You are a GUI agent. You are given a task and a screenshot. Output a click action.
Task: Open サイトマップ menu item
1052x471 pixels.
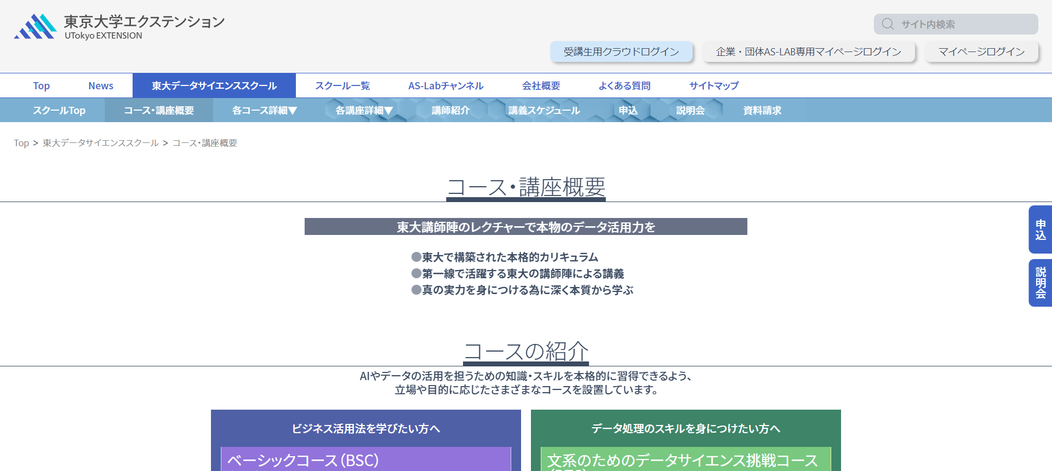click(x=714, y=85)
